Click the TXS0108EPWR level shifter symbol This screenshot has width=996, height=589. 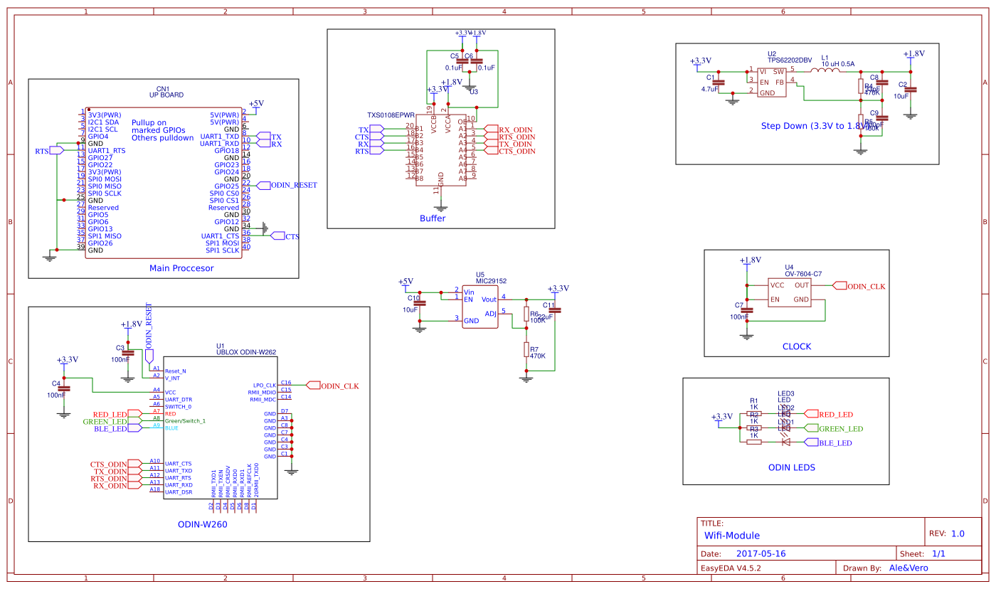pos(441,149)
